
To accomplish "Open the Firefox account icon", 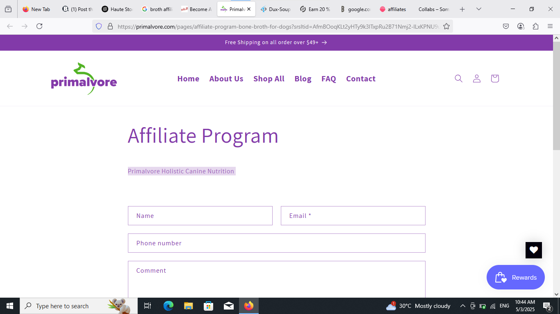I will (x=521, y=26).
